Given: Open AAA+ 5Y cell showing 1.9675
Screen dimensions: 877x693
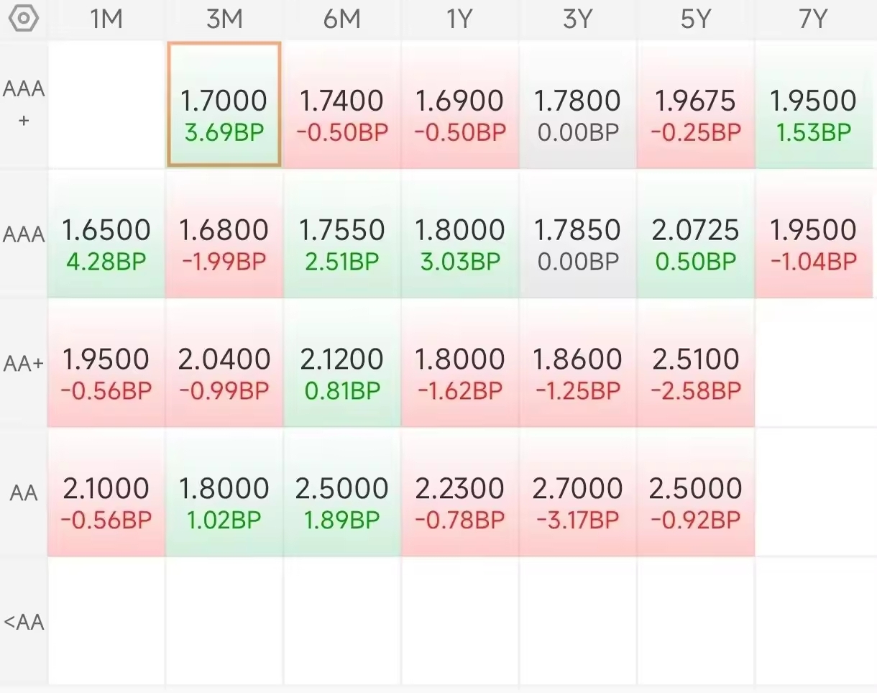Looking at the screenshot, I should (x=696, y=105).
